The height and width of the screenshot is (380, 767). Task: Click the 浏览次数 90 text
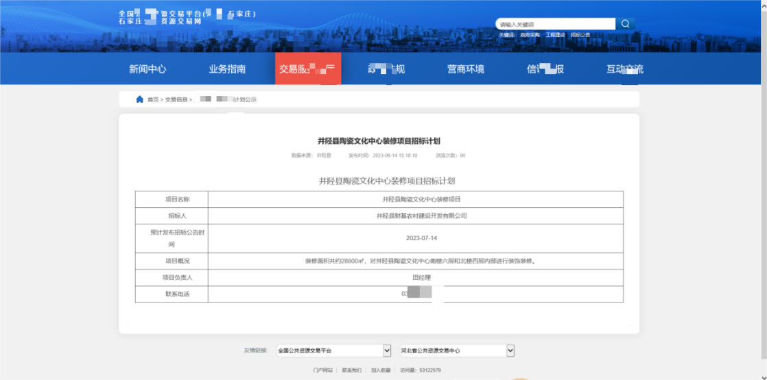(x=451, y=156)
